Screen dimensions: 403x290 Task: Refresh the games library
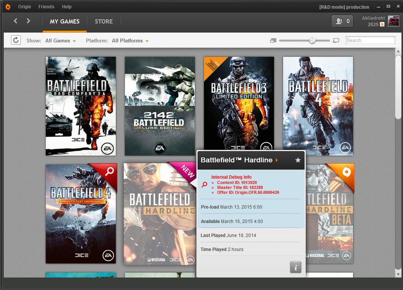16,40
